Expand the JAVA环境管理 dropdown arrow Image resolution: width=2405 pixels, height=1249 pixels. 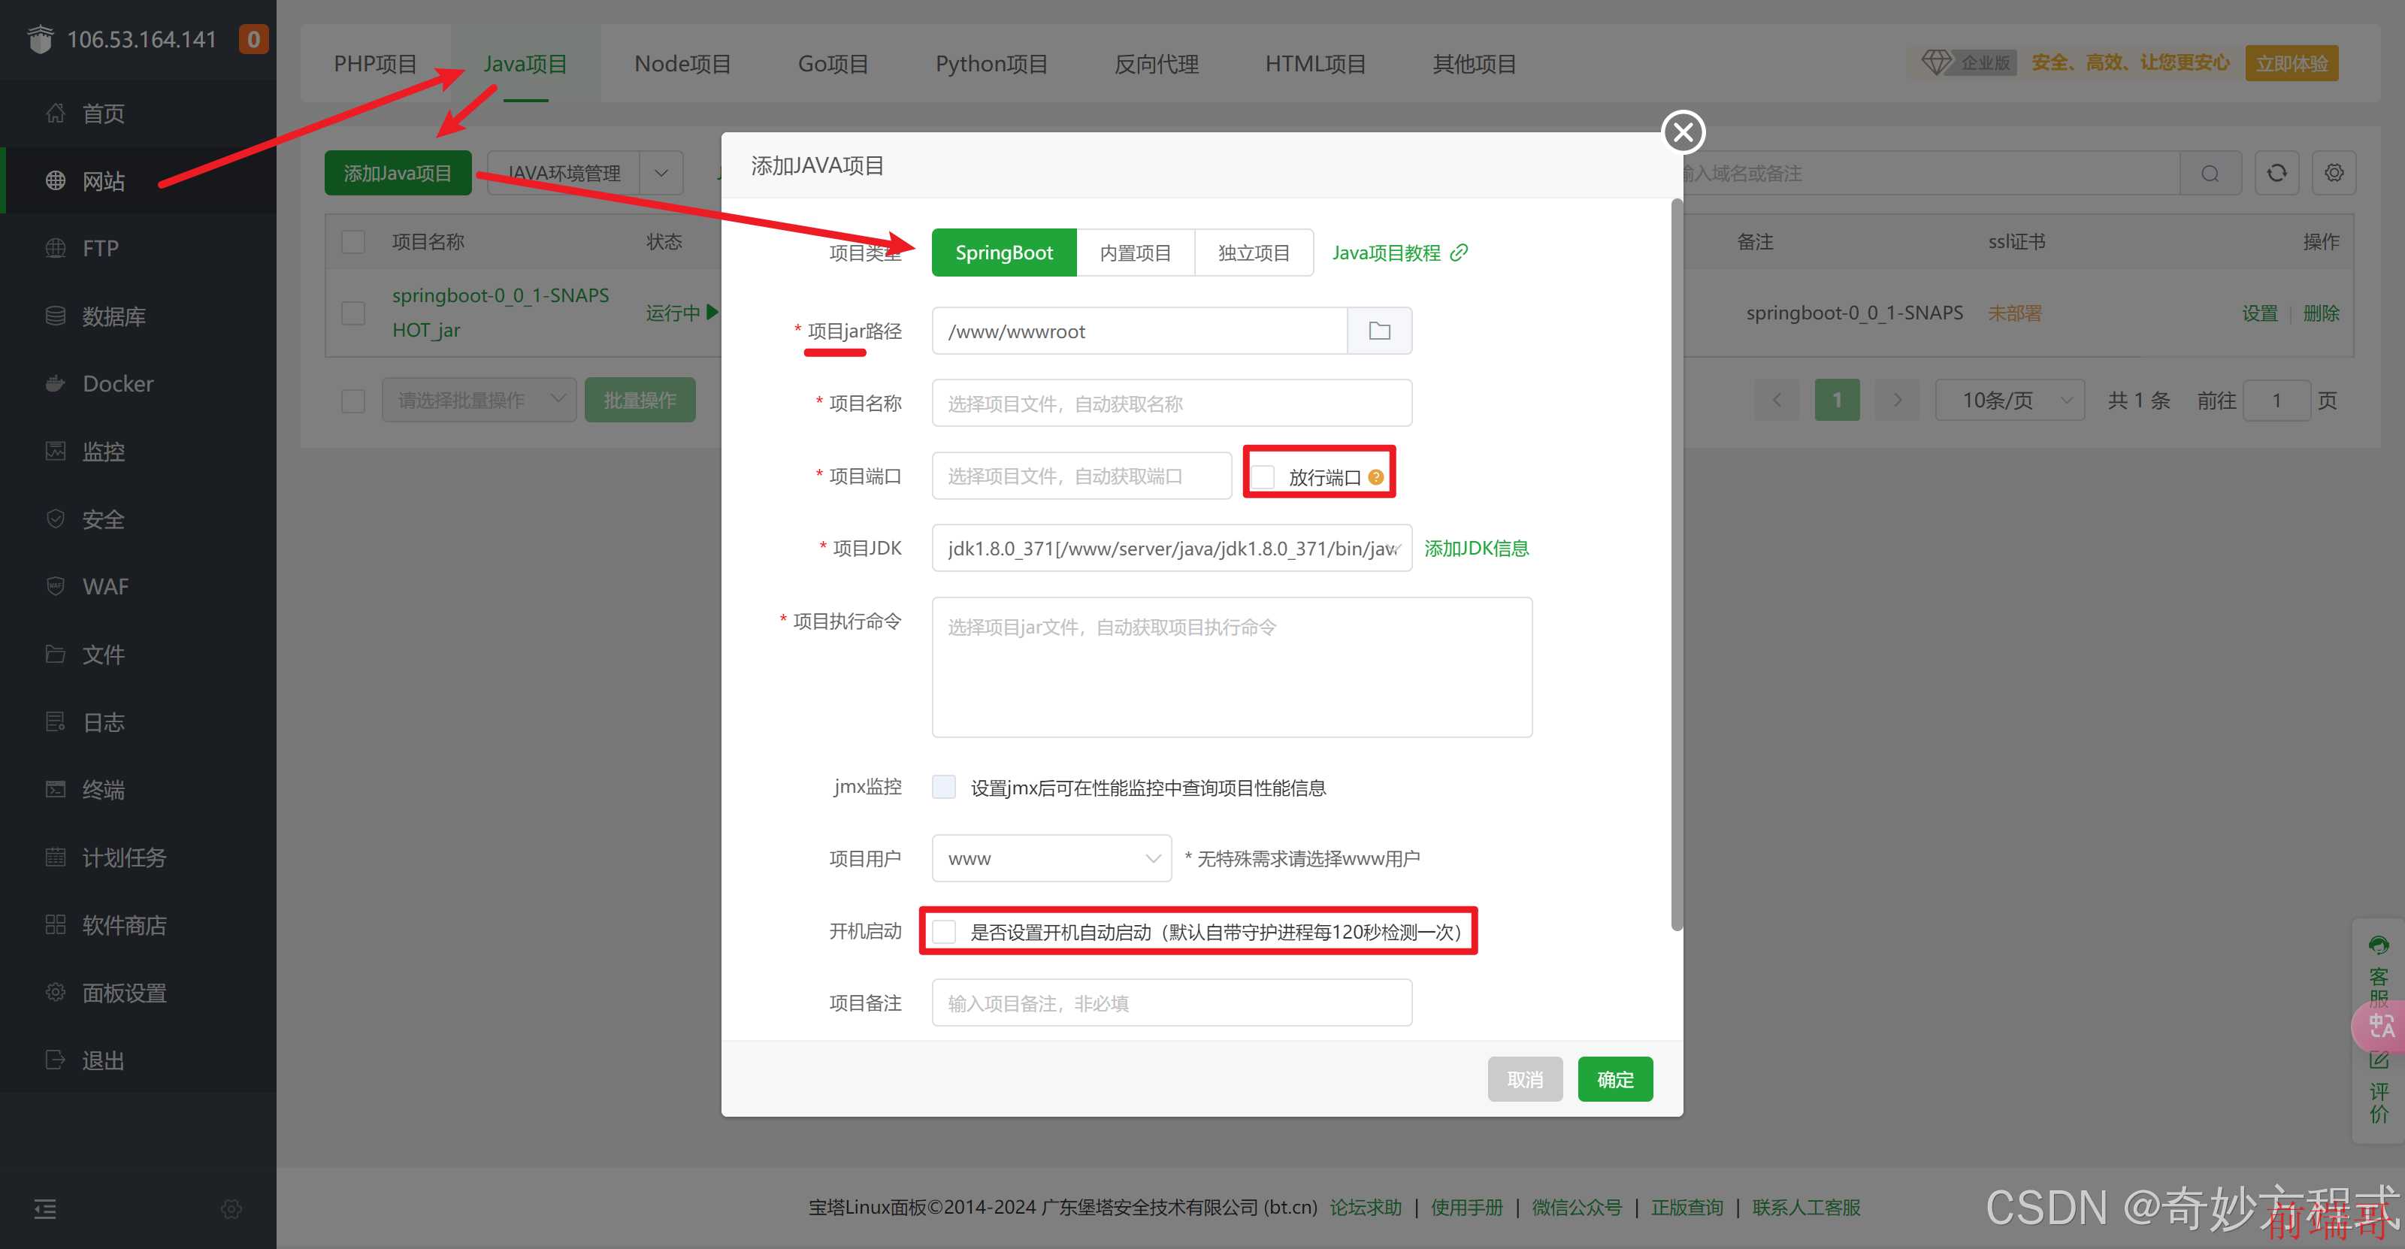point(661,174)
